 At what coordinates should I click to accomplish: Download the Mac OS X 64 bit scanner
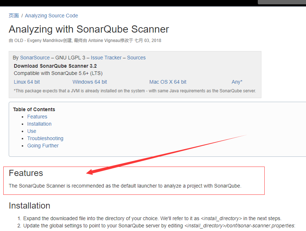coord(168,82)
